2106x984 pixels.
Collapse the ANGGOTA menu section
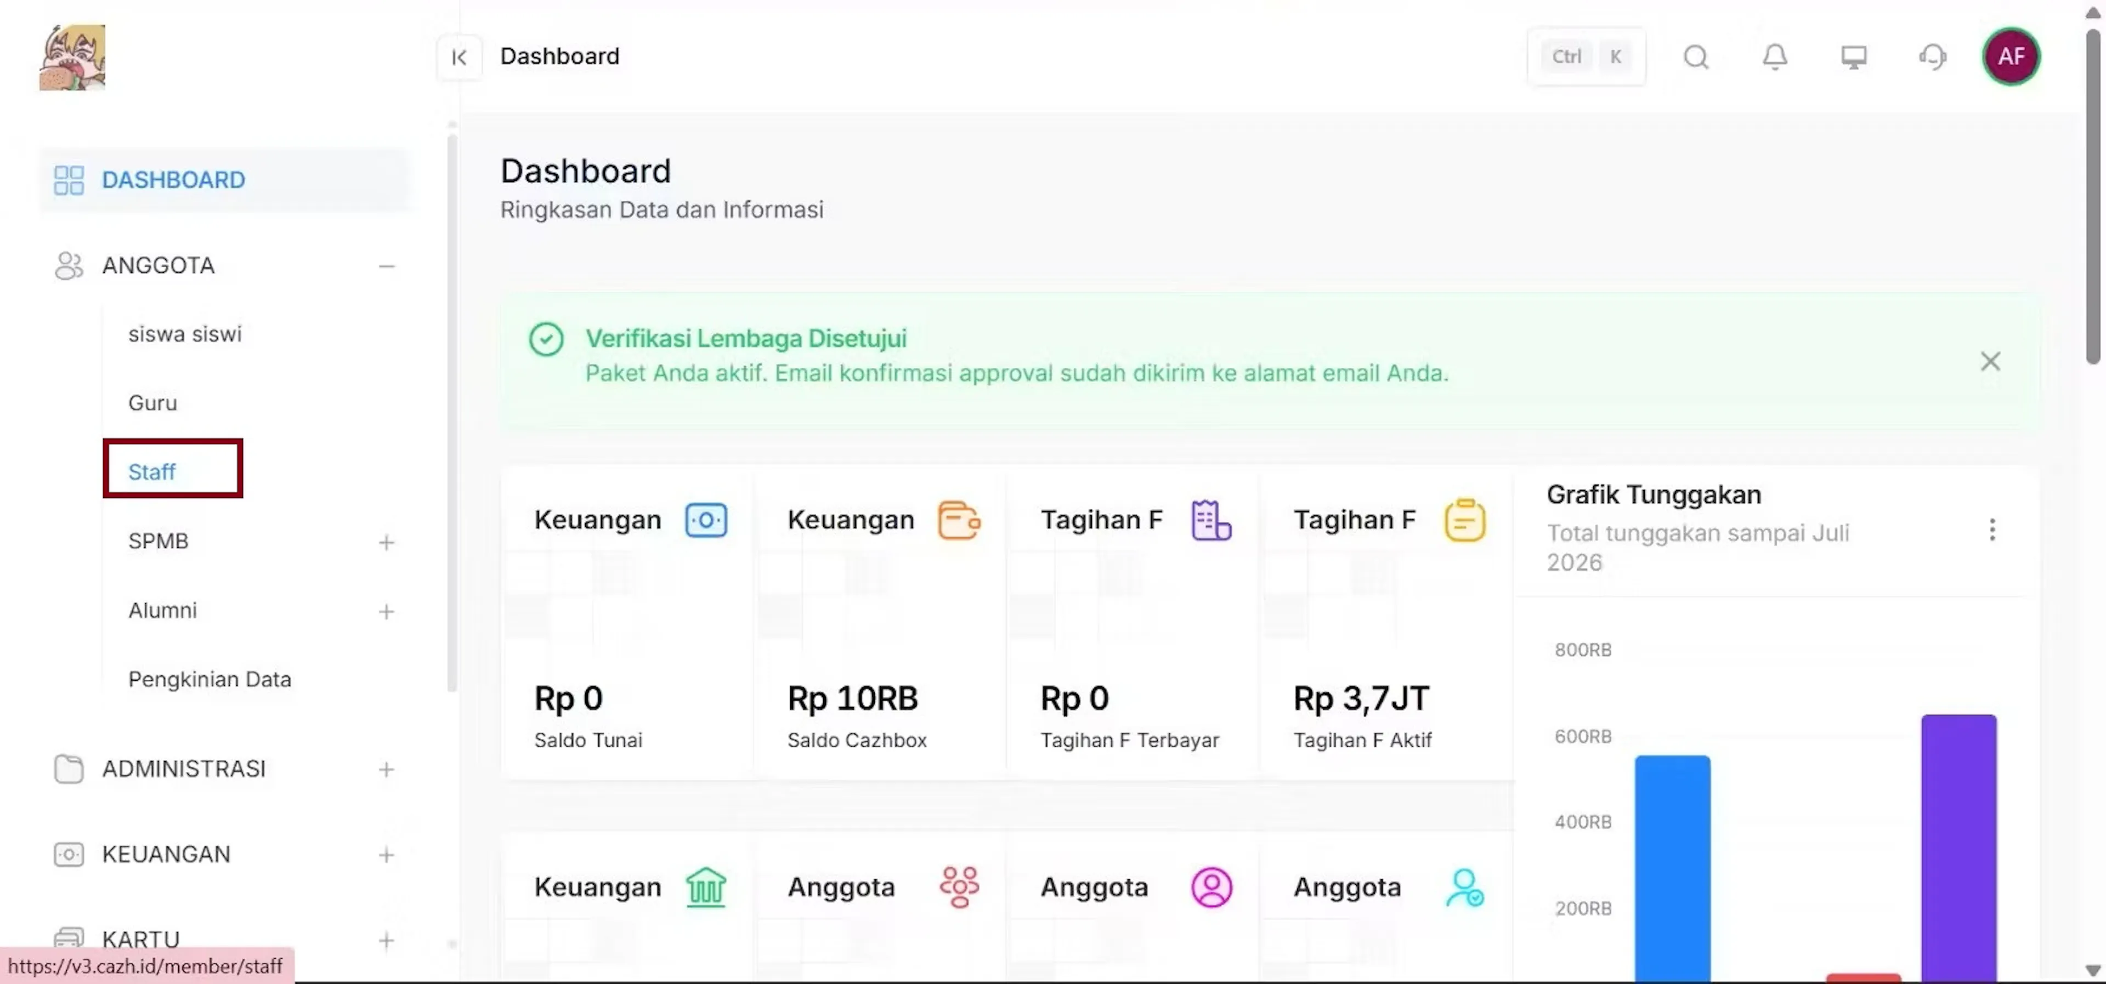387,266
